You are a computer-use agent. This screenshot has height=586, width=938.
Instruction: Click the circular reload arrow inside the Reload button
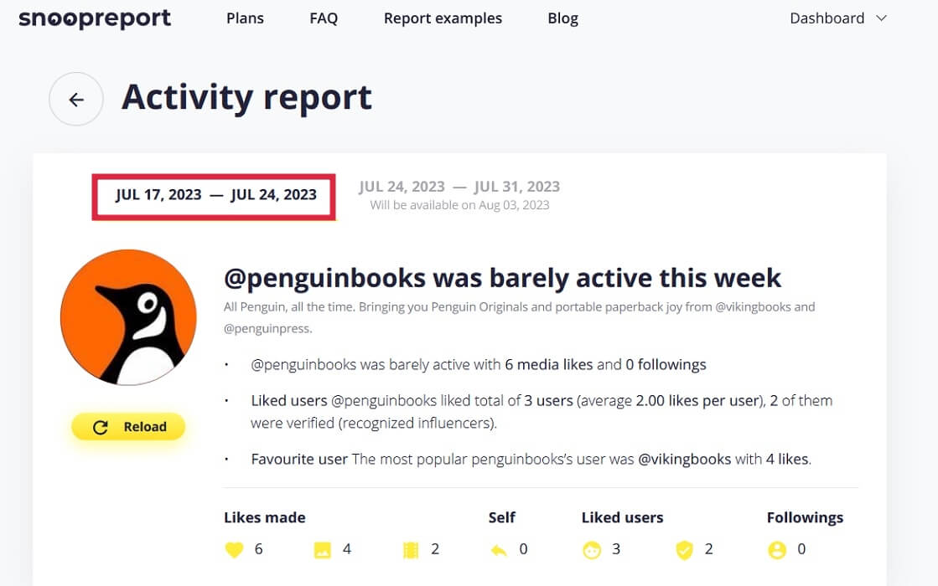(99, 426)
